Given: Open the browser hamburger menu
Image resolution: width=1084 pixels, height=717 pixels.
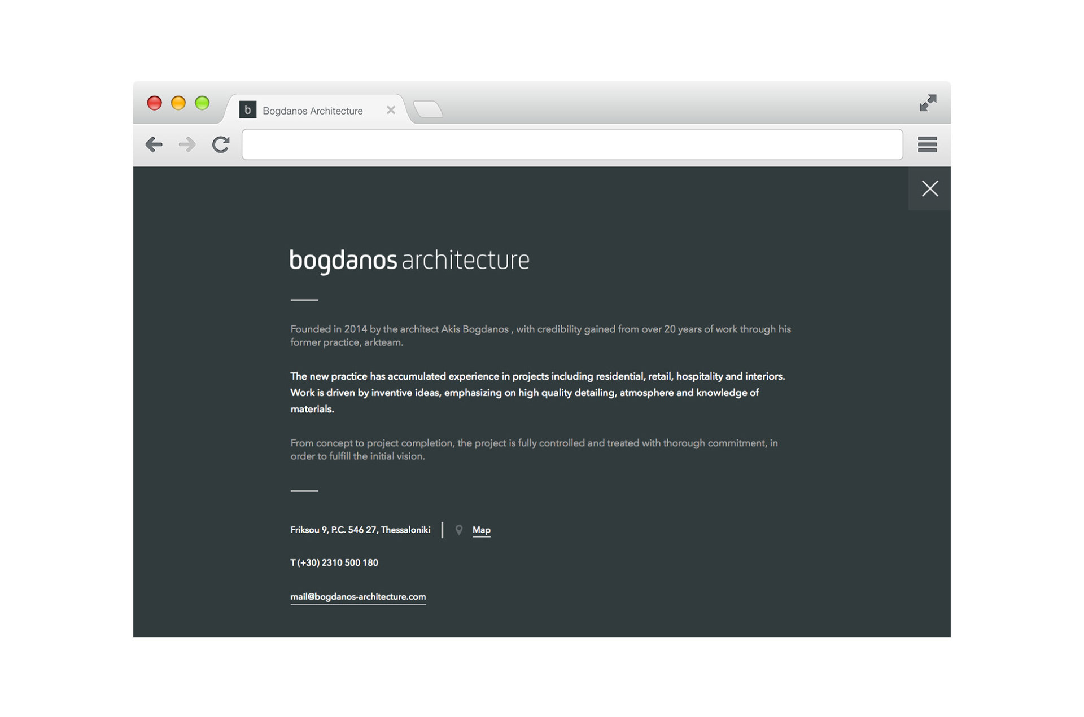Looking at the screenshot, I should pos(927,144).
